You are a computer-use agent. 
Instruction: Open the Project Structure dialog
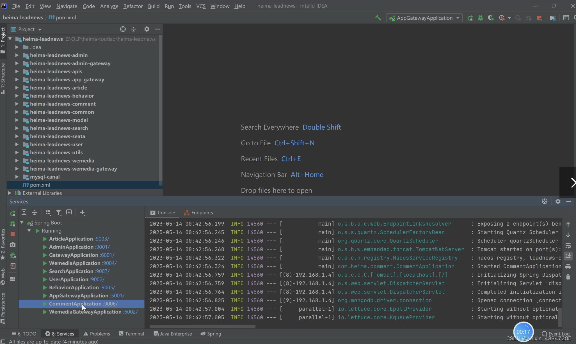553,18
